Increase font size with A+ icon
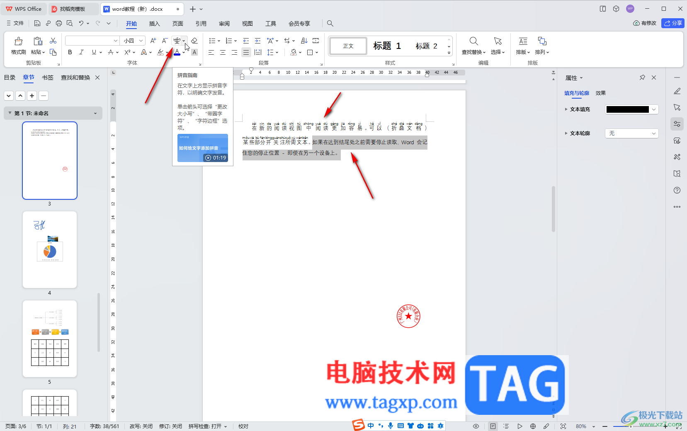The width and height of the screenshot is (687, 431). click(x=153, y=41)
